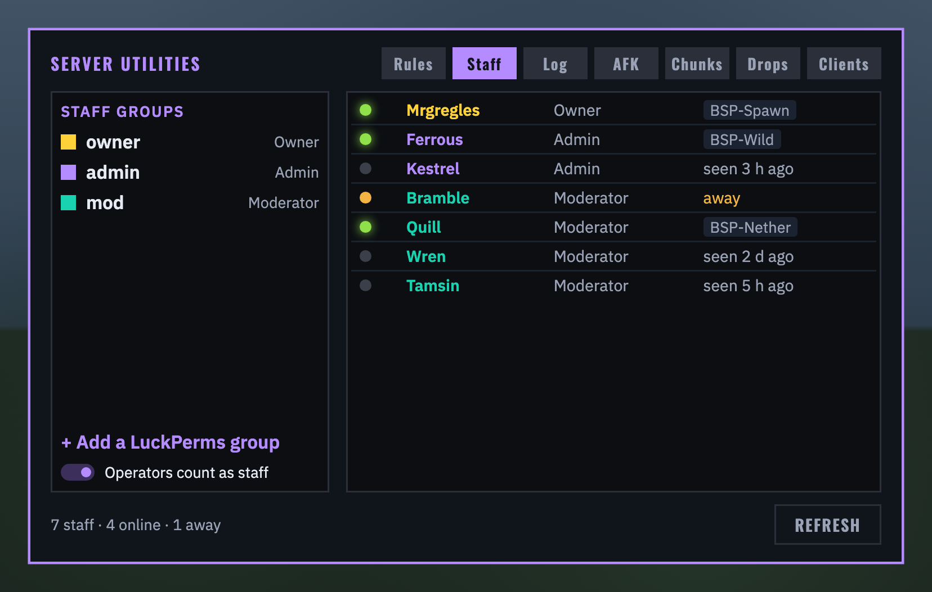Add a LuckPerms group
This screenshot has height=592, width=932.
point(170,442)
